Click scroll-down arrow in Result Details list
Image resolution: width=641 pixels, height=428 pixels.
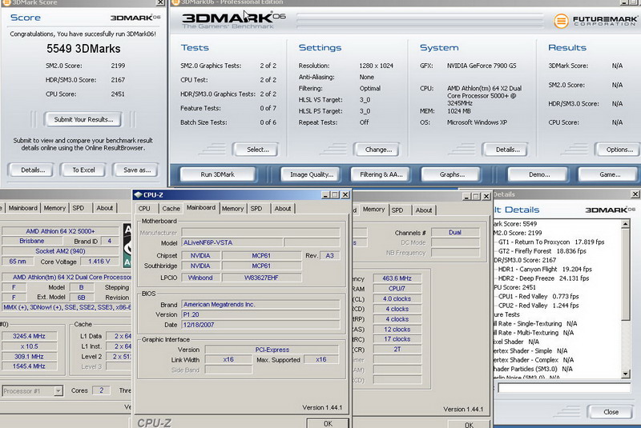click(626, 374)
